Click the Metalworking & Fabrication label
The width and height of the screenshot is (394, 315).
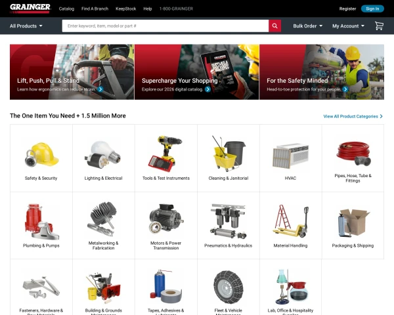coord(103,245)
